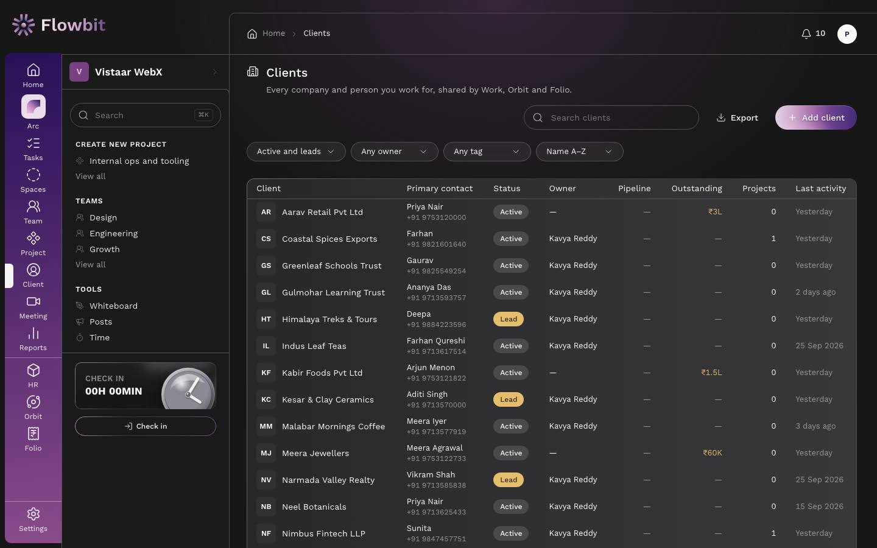Open the Arc icon in sidebar
877x548 pixels.
click(33, 107)
